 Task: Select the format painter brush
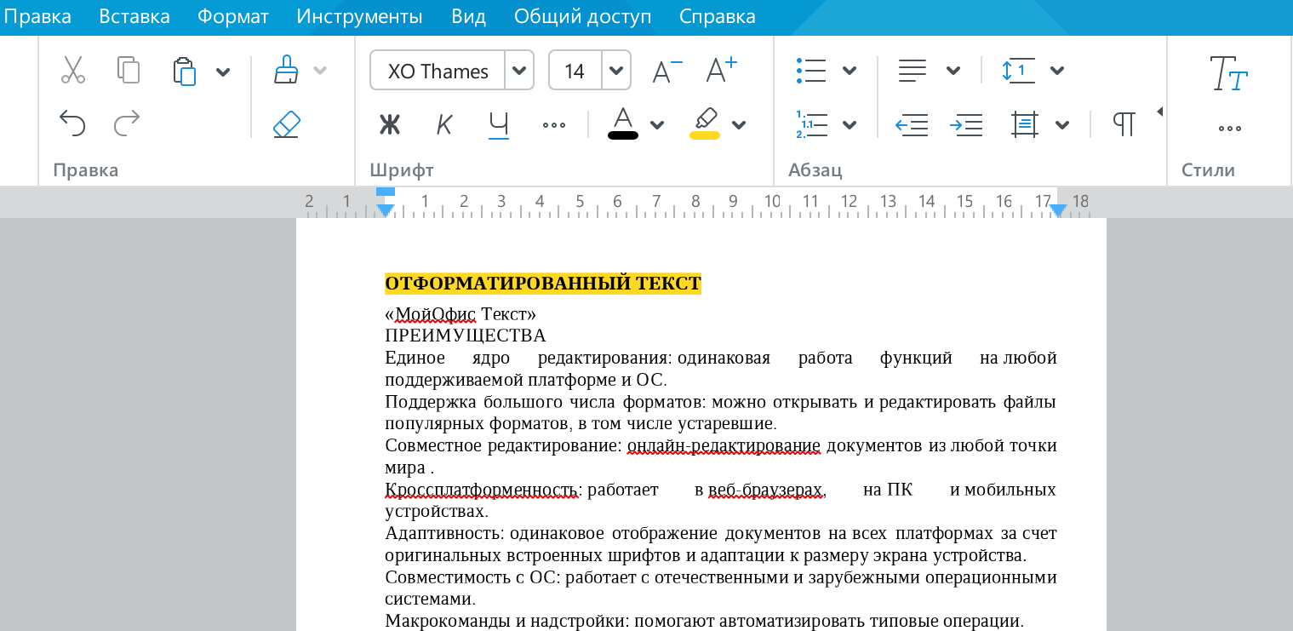[x=286, y=71]
